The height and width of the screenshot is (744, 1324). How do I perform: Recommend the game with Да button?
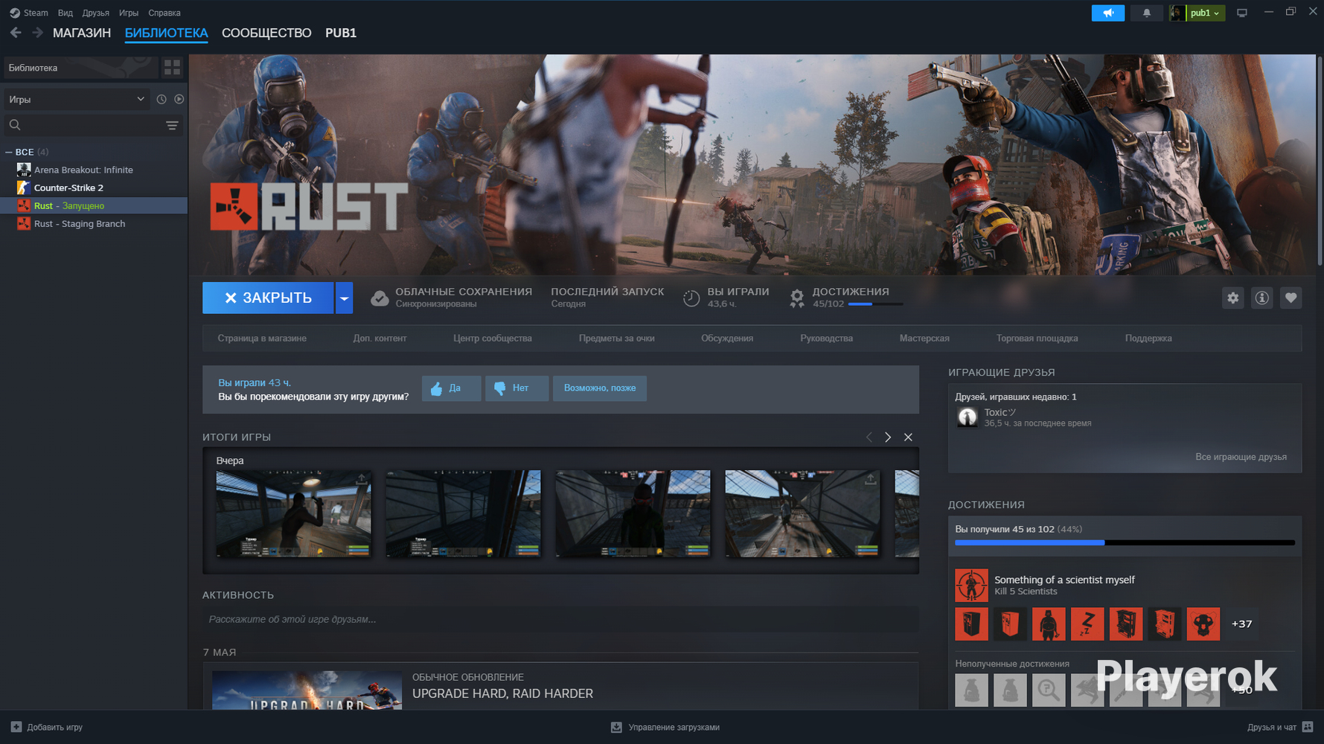451,388
